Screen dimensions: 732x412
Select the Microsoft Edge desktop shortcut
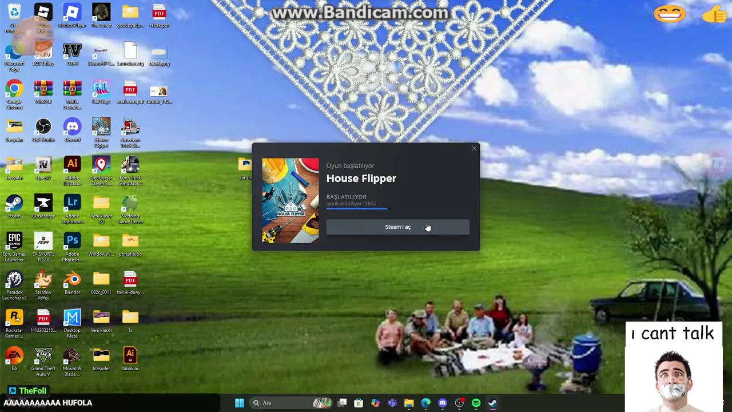[x=14, y=57]
